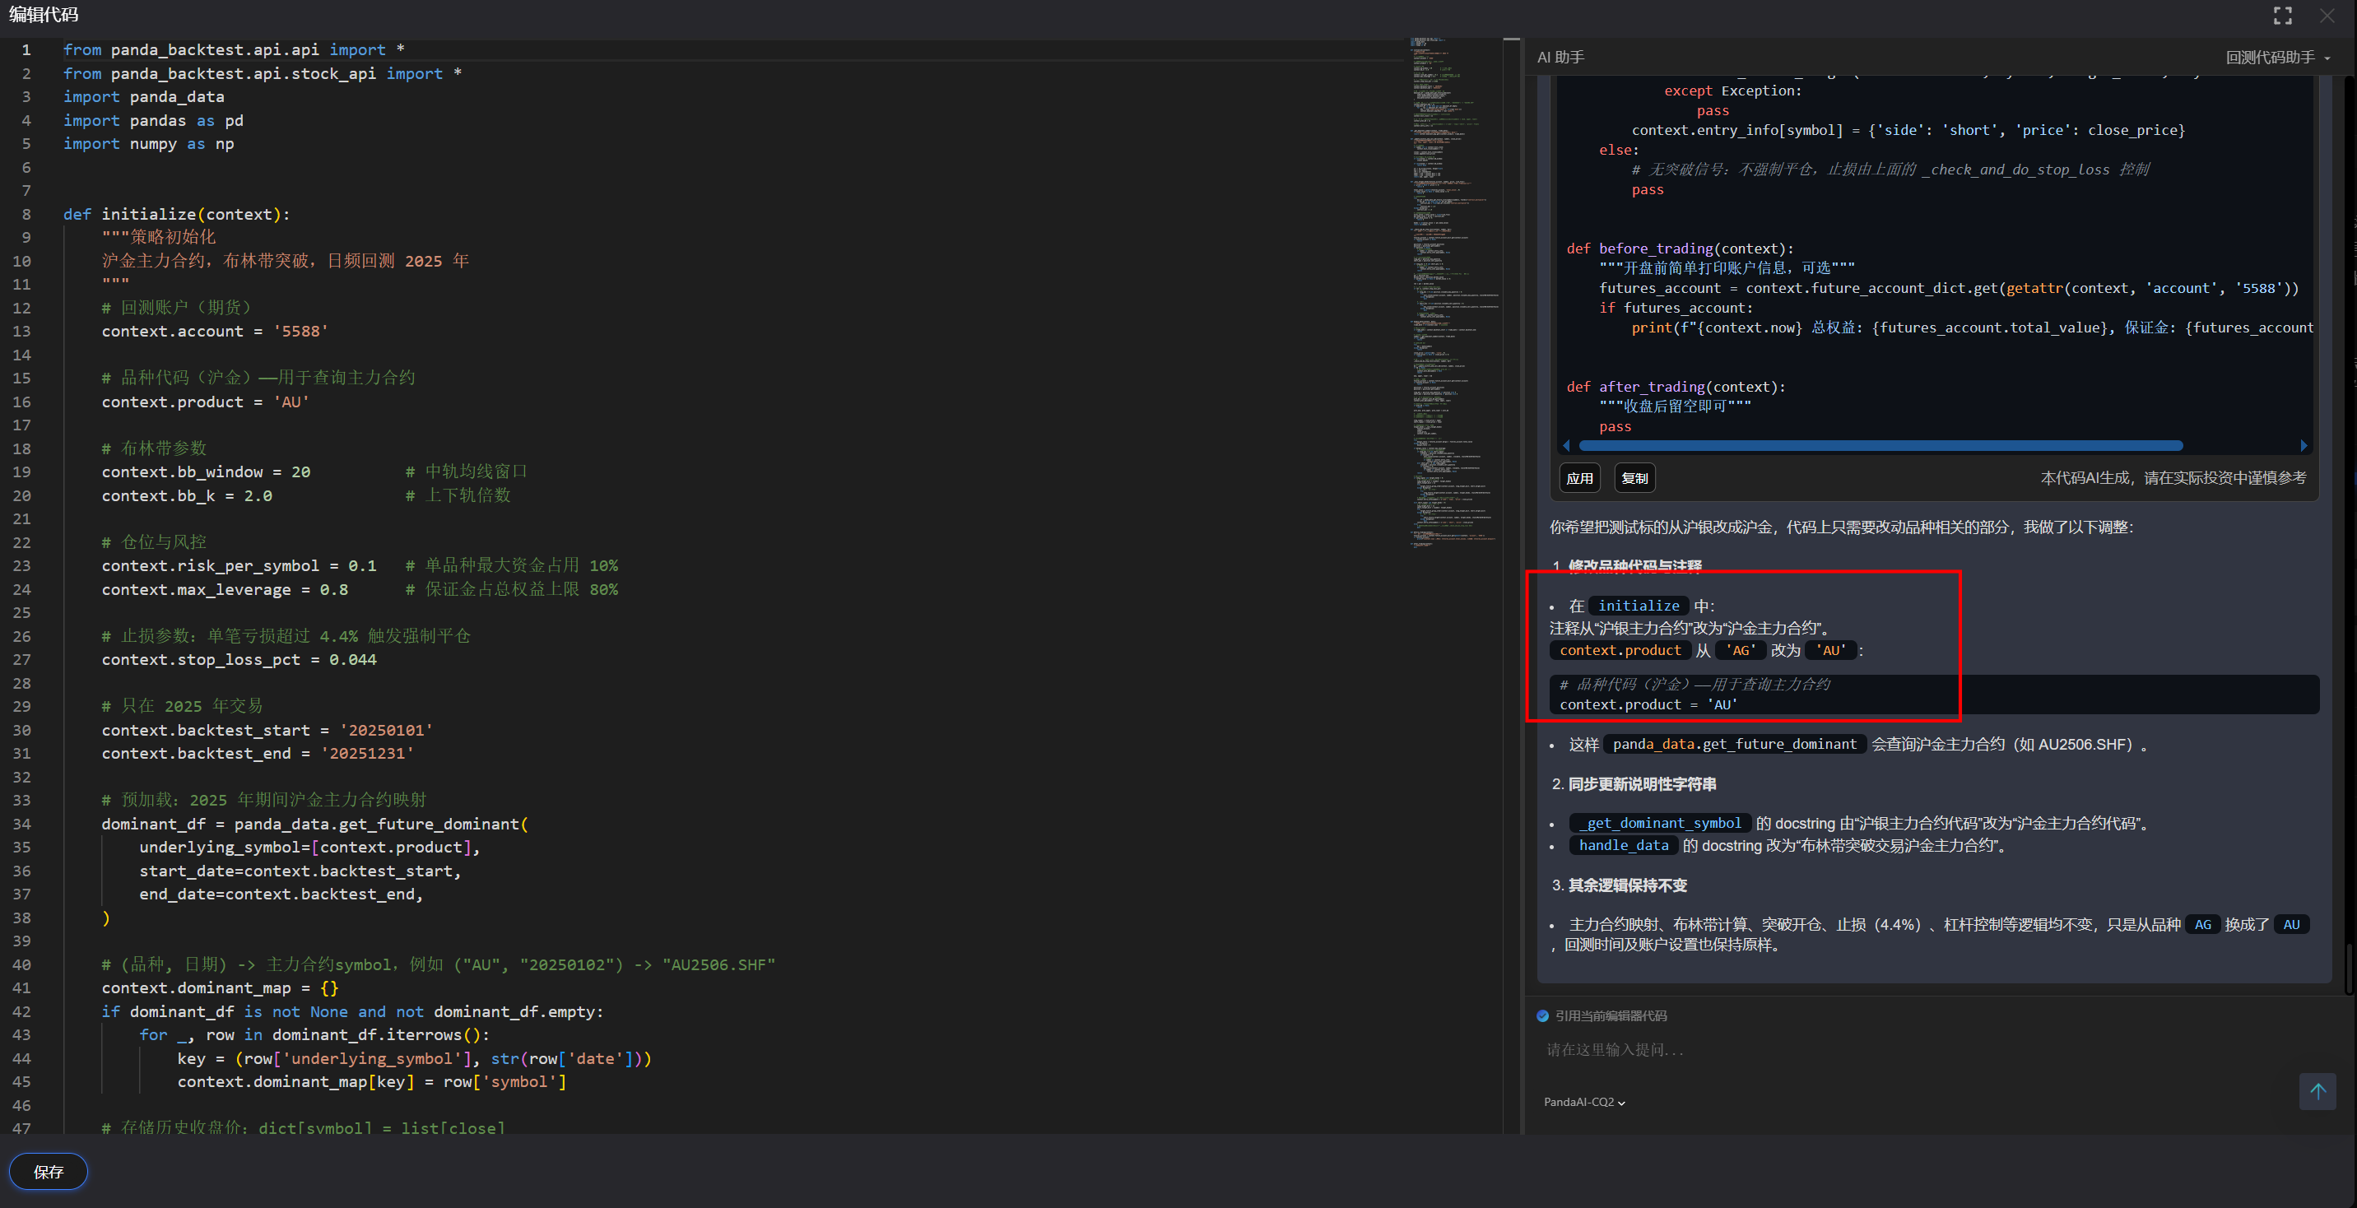Click the heading 2. 同步更新说明性字符串
This screenshot has height=1208, width=2357.
click(x=1634, y=784)
